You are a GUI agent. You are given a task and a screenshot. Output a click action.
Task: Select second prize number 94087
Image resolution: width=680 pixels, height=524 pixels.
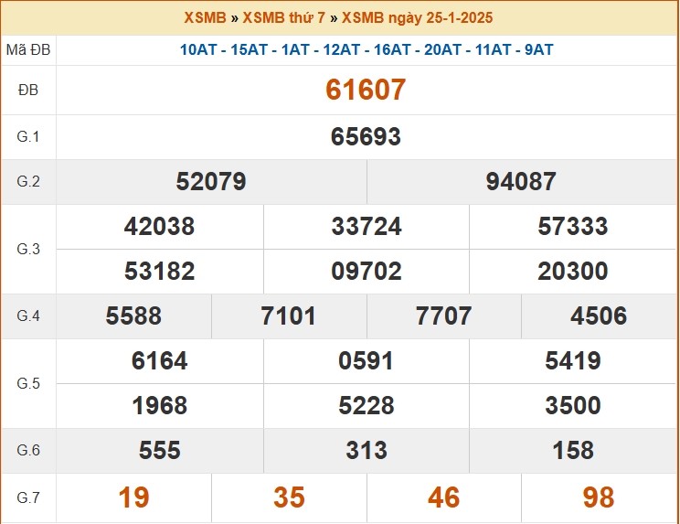pos(521,181)
